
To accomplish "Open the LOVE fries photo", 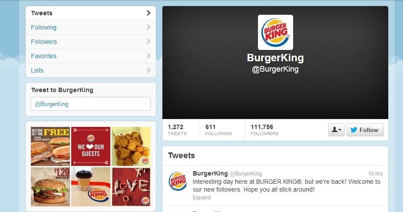I will [x=131, y=187].
